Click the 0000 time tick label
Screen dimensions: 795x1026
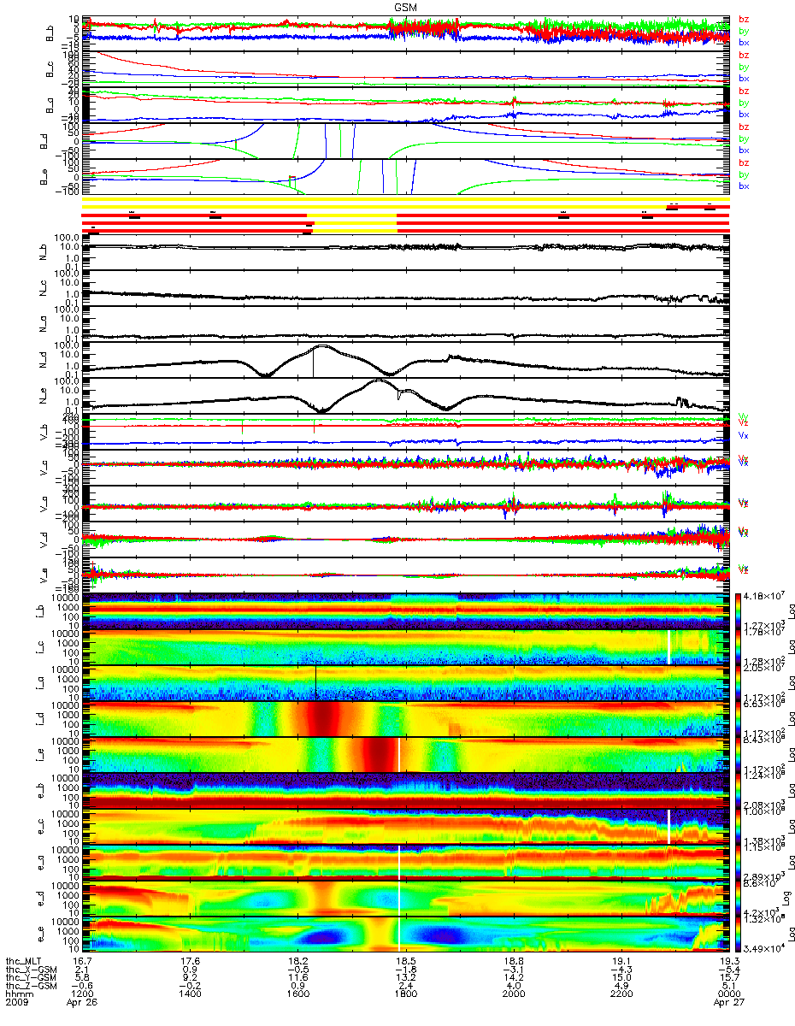click(x=728, y=995)
